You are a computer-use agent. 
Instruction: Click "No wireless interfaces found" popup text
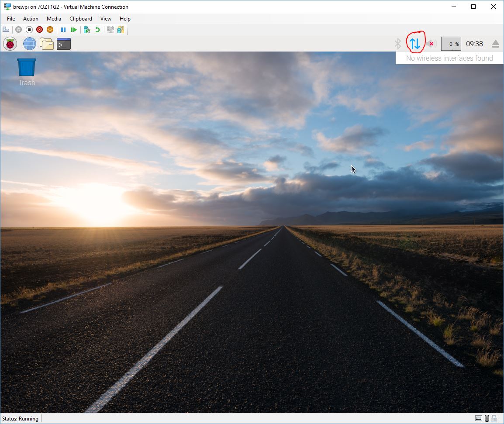click(449, 58)
